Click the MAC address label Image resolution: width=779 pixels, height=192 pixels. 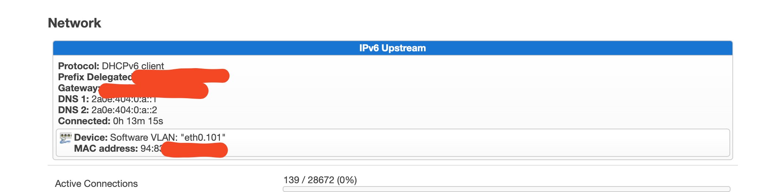pos(106,148)
